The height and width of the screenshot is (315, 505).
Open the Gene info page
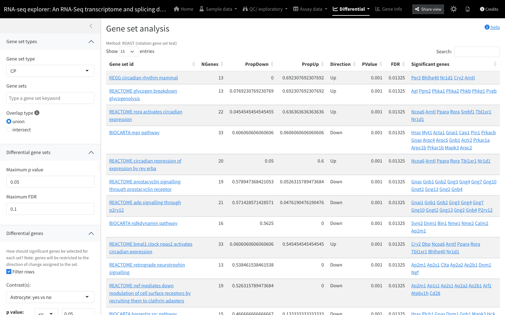[x=389, y=9]
